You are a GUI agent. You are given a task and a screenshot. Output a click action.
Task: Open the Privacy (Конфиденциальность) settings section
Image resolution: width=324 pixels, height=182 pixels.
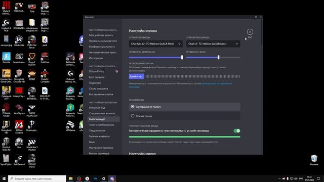(x=102, y=47)
